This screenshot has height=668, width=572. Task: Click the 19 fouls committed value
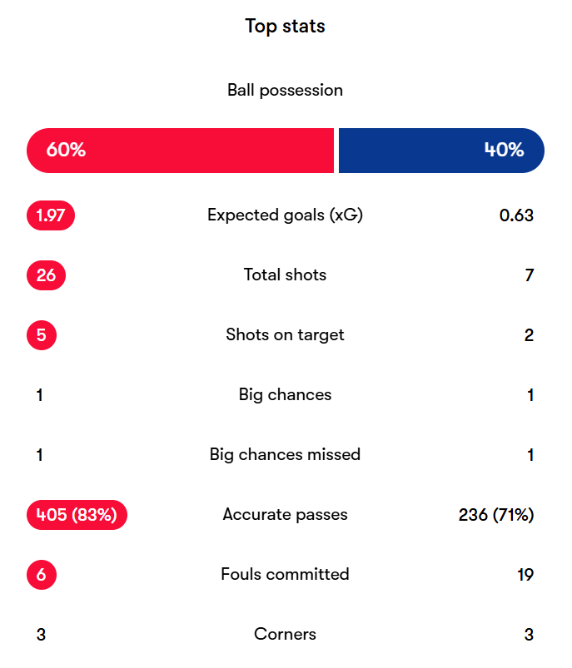525,575
